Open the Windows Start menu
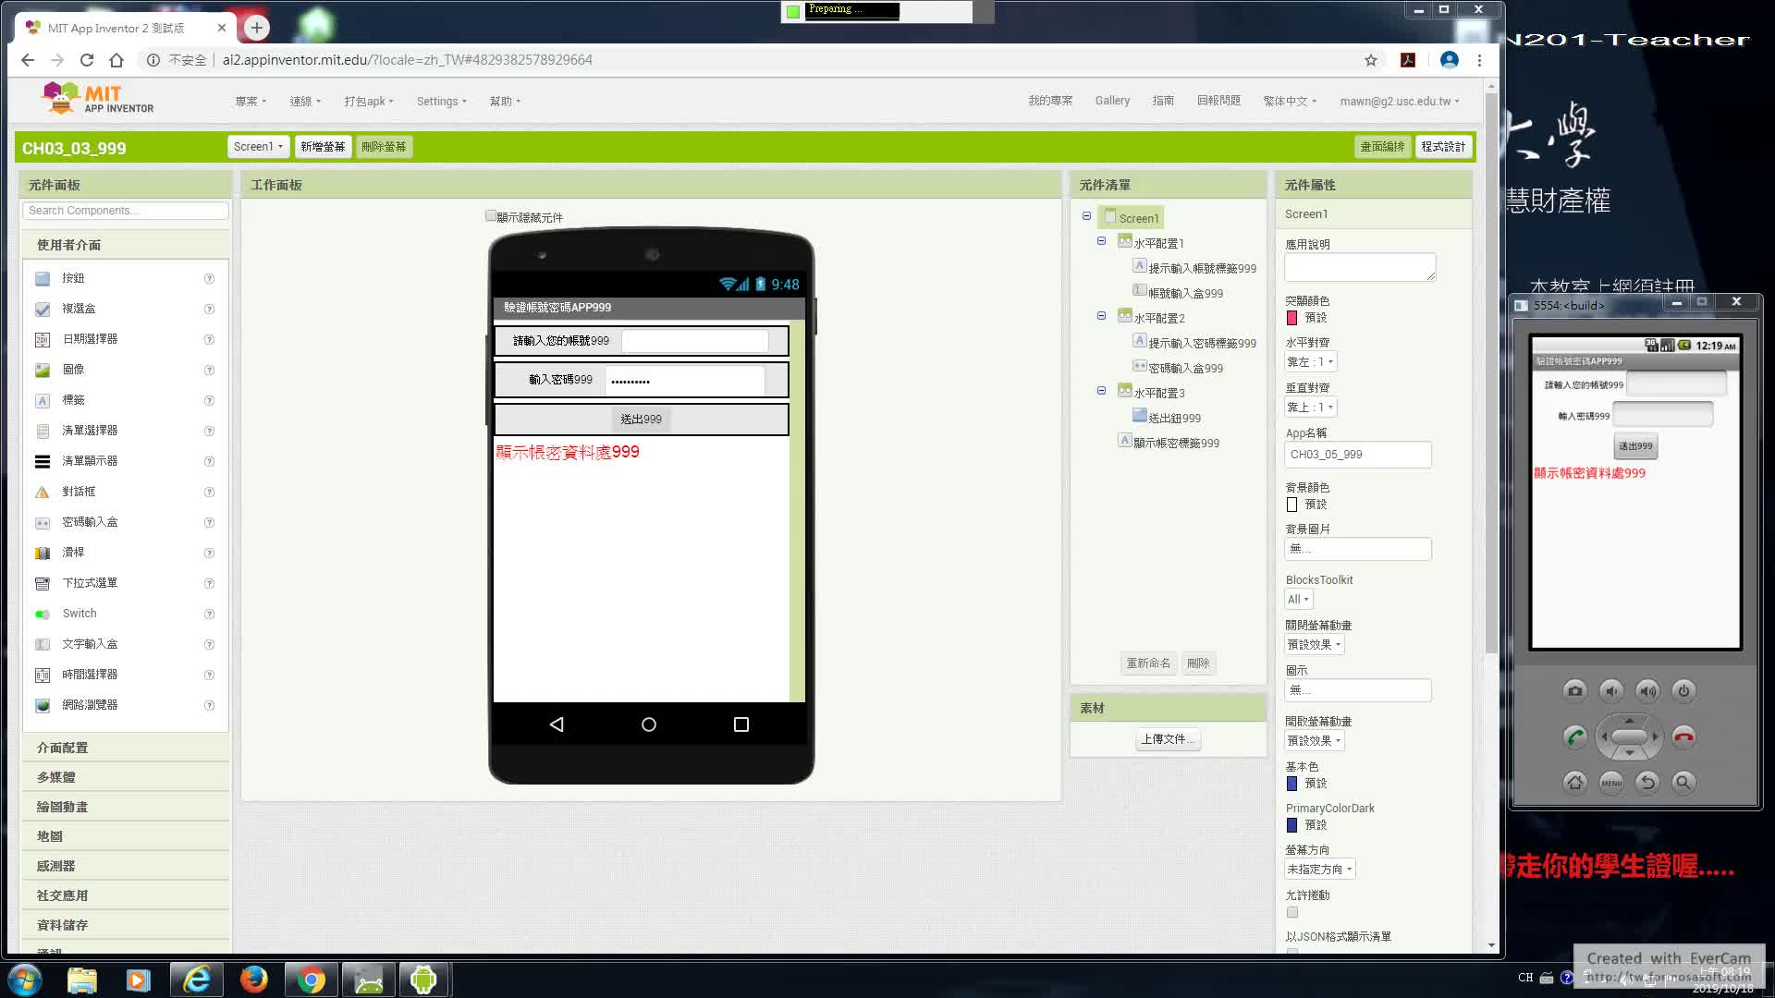 (x=25, y=980)
